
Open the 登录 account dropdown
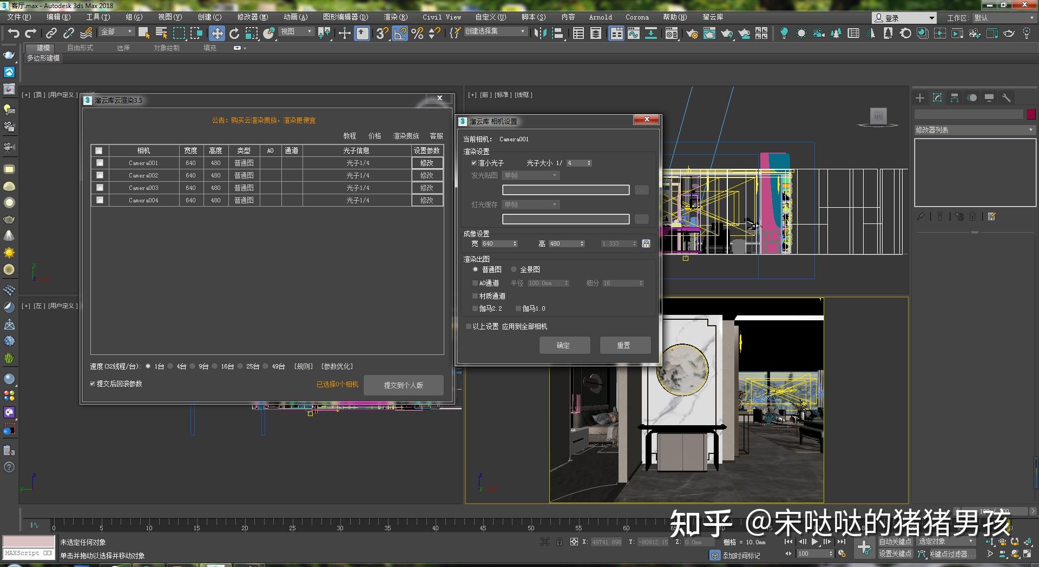pos(904,18)
